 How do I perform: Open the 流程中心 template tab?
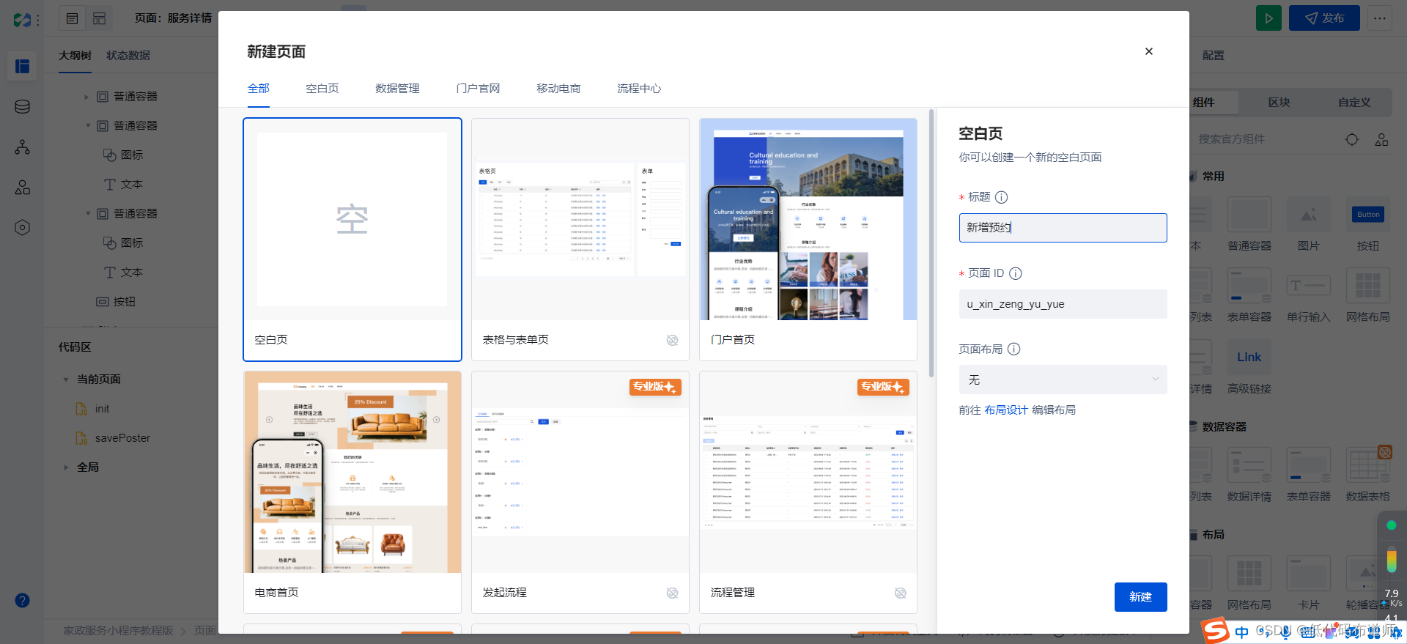(x=639, y=89)
